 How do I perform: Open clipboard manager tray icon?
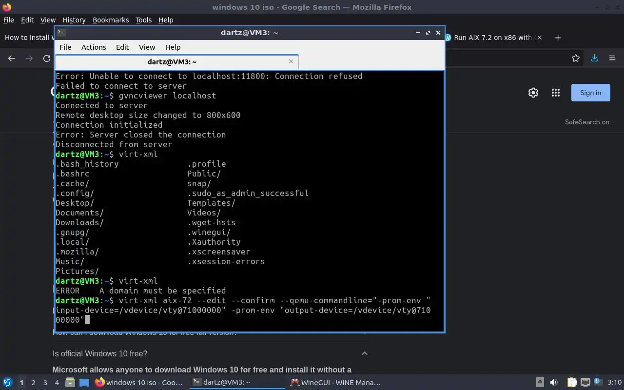coord(572,383)
